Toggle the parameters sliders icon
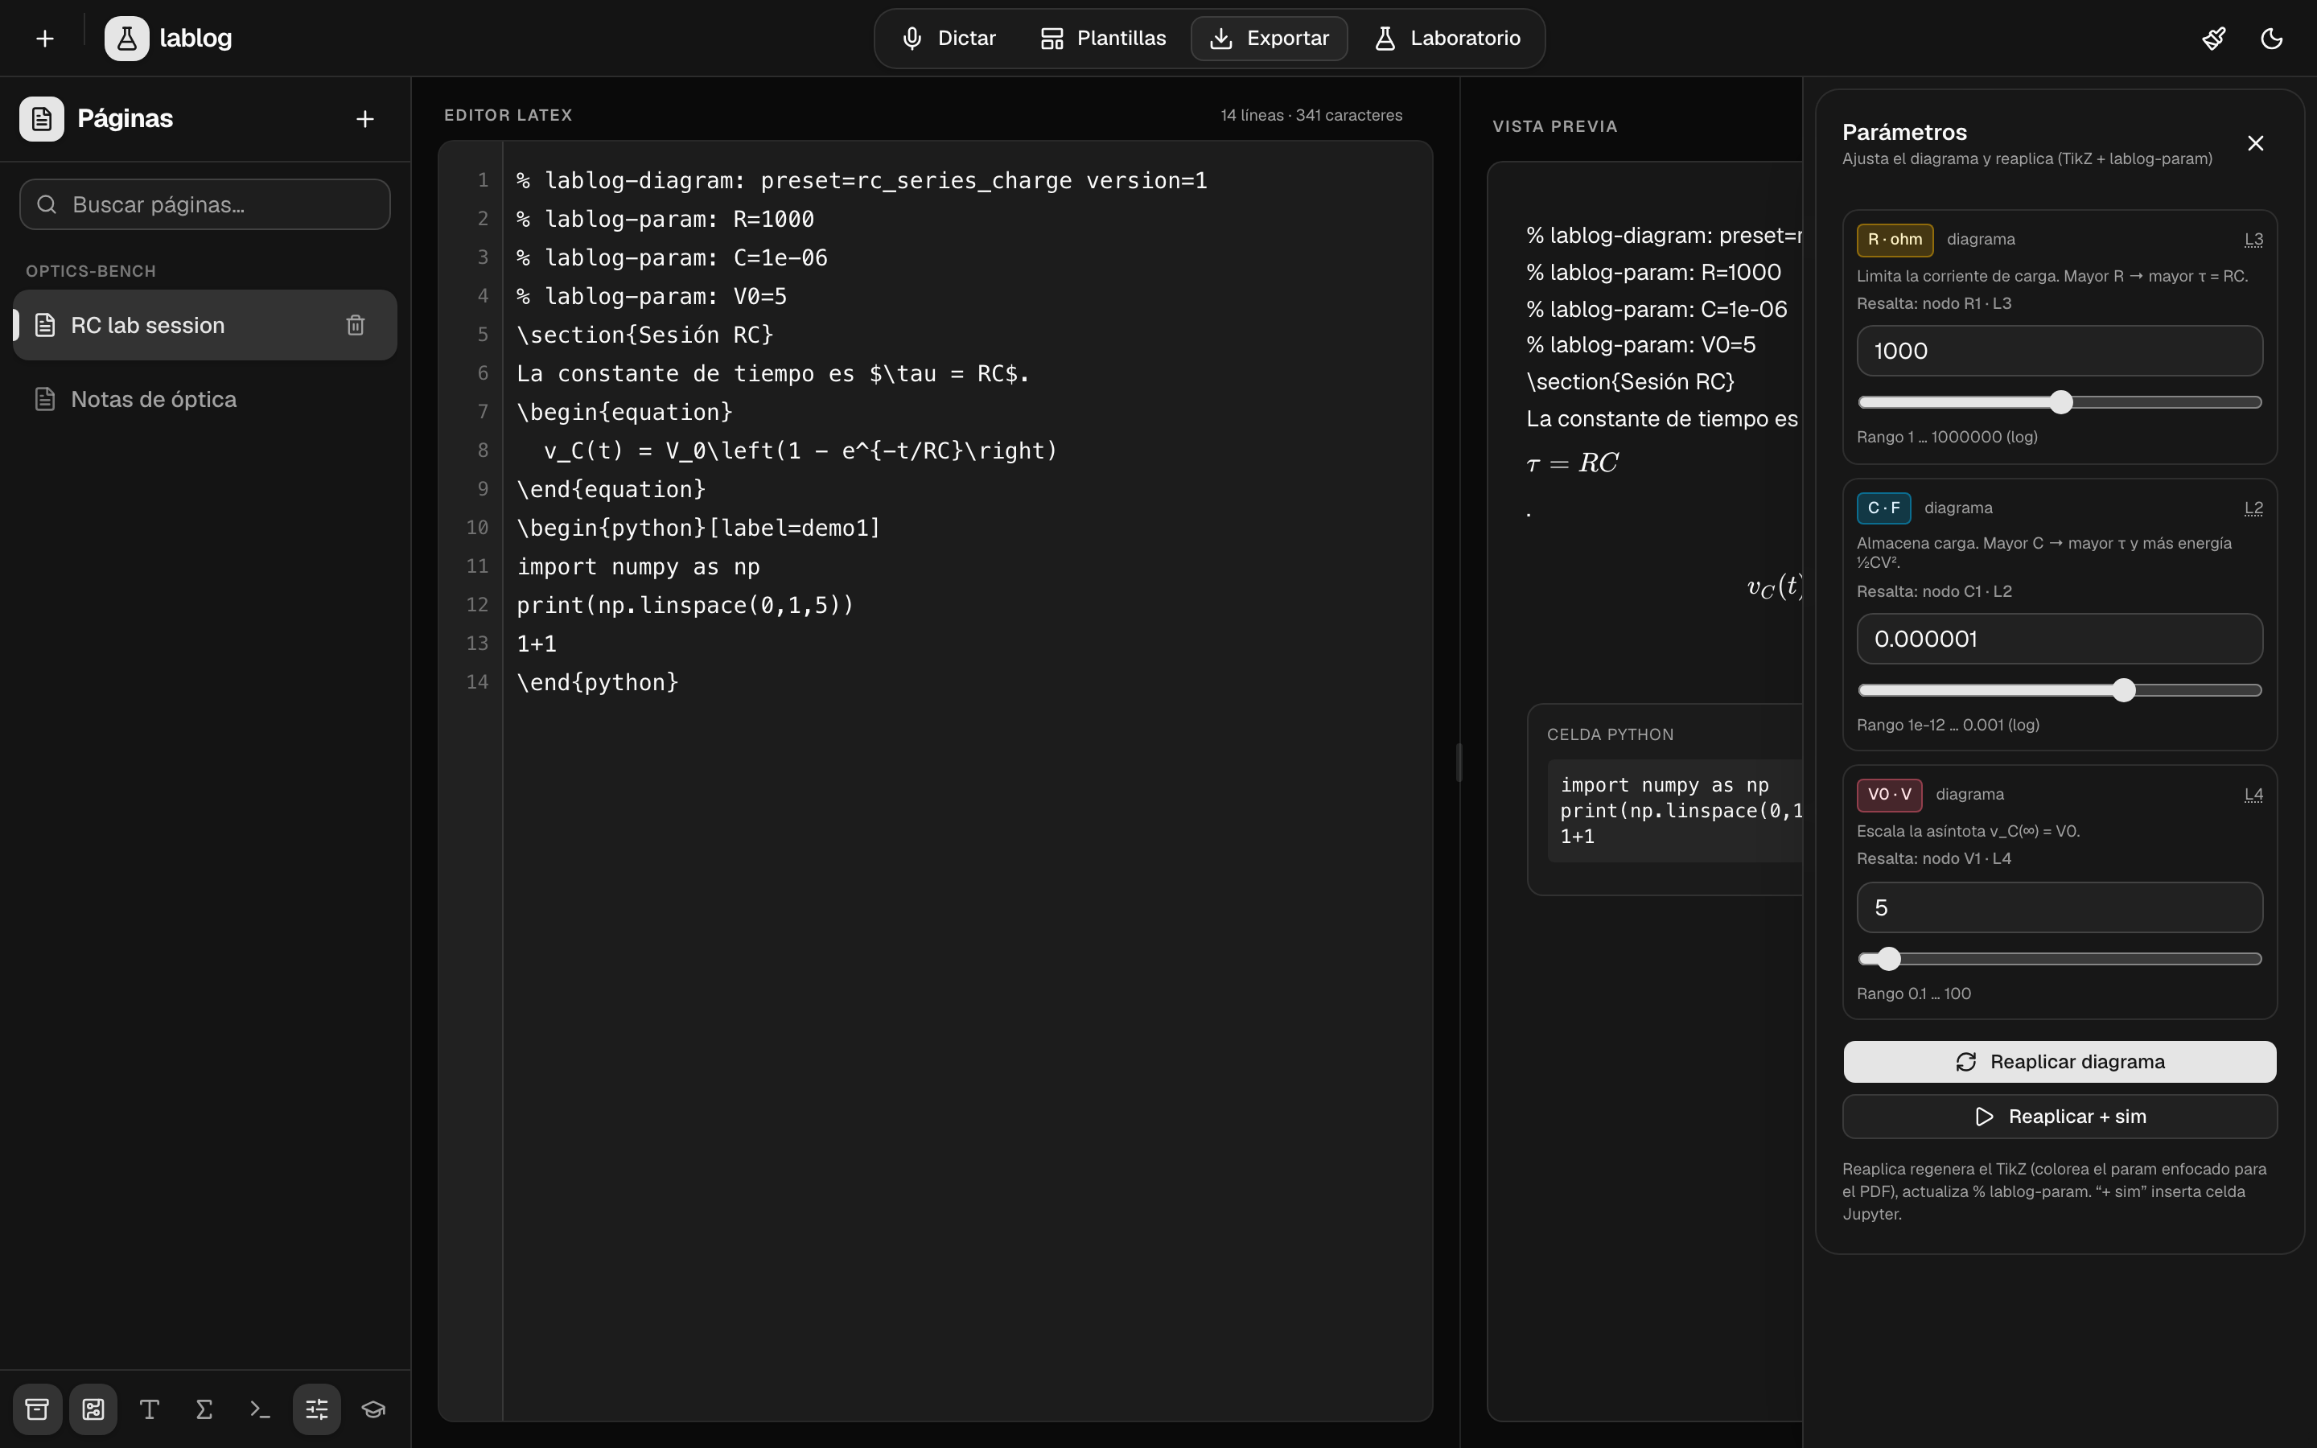 point(317,1409)
